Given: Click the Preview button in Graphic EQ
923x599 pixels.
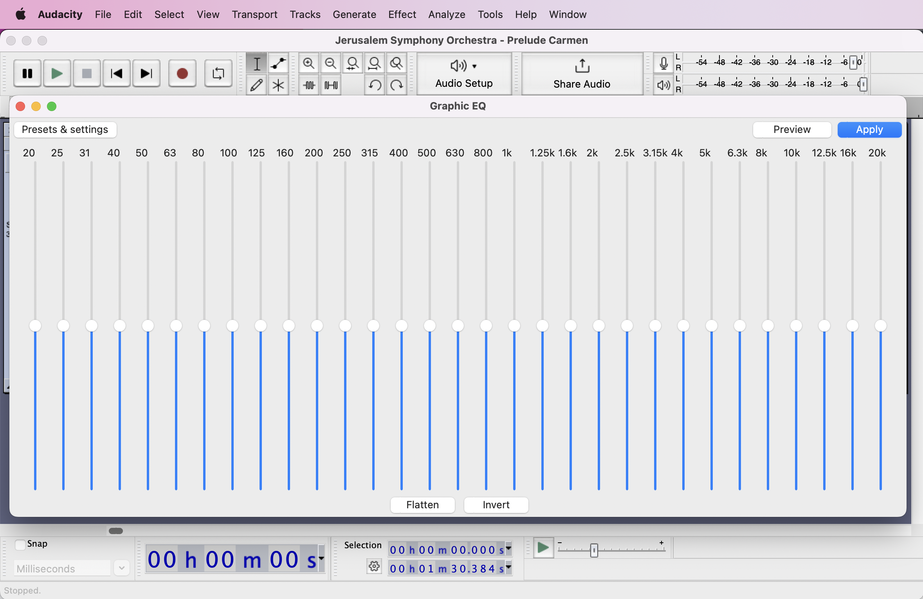Looking at the screenshot, I should click(792, 129).
